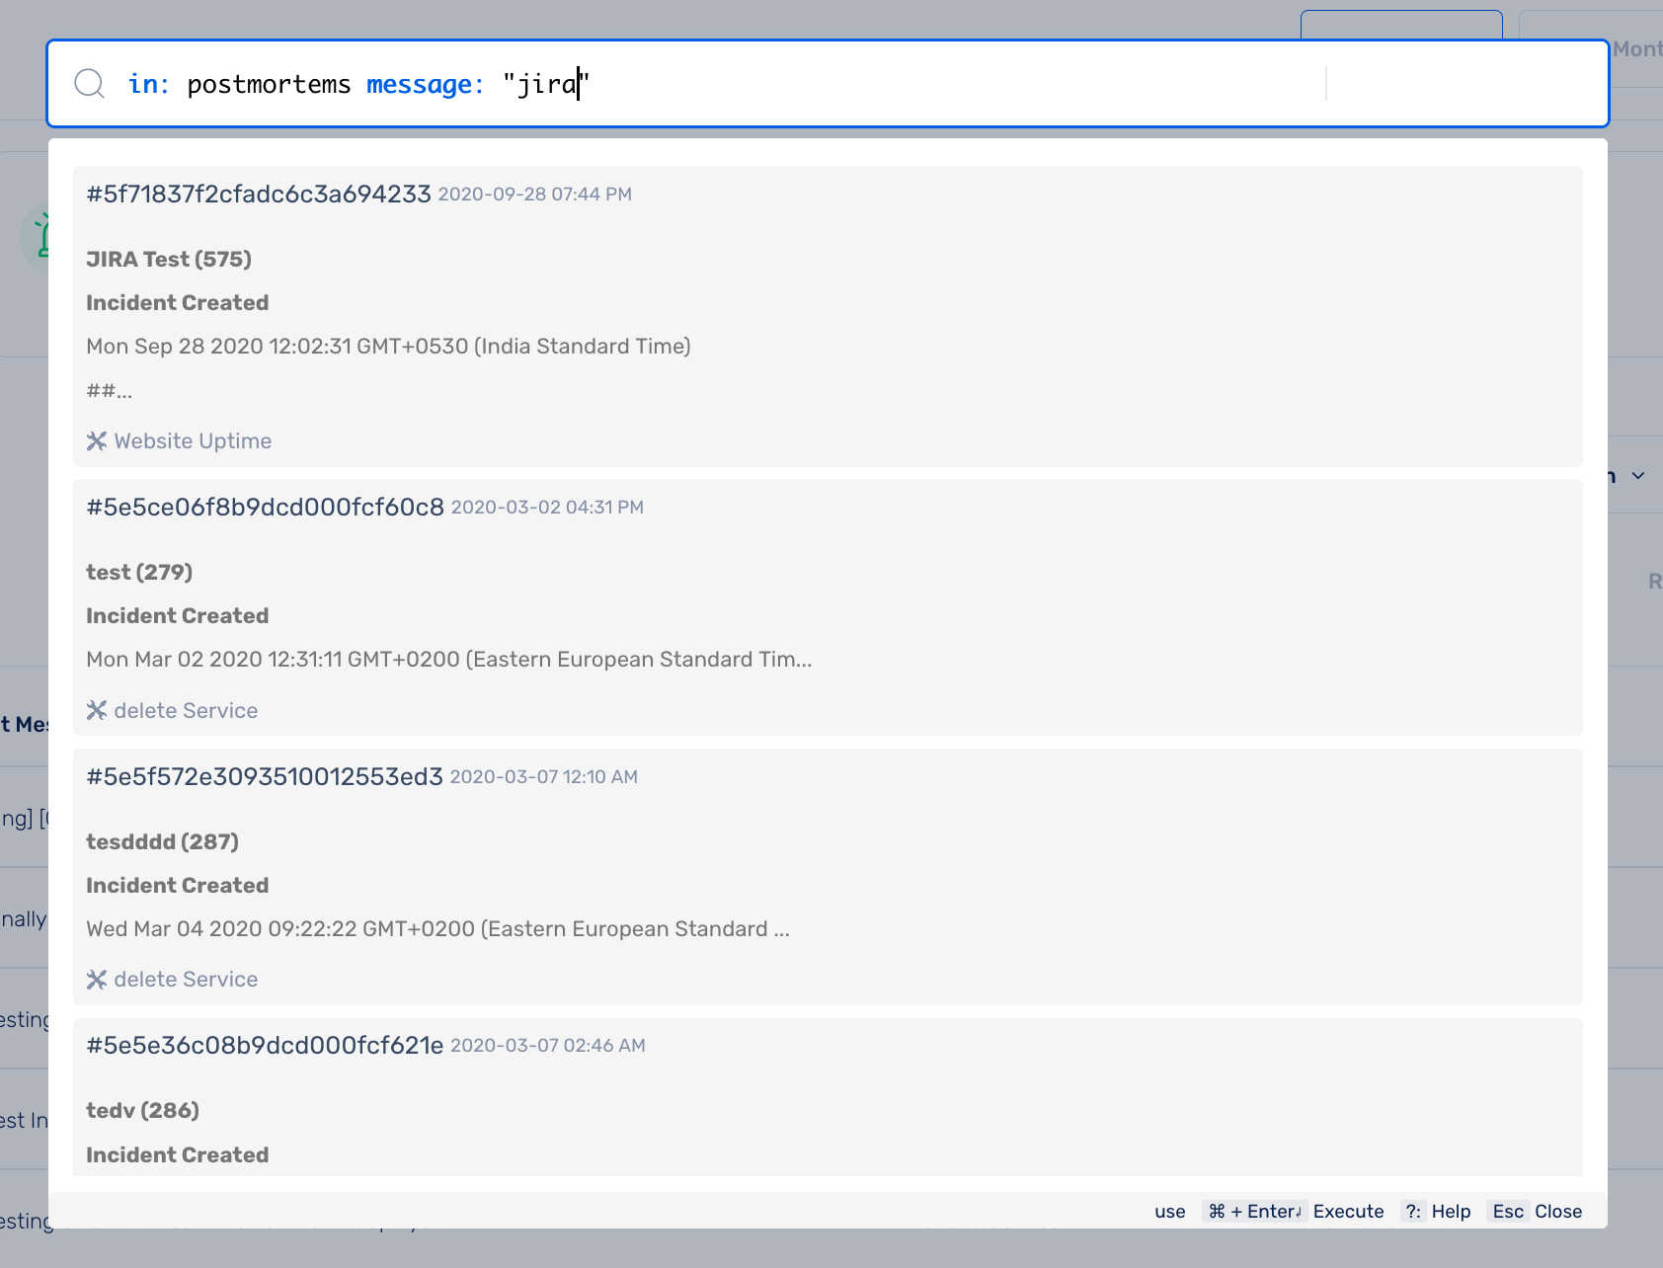The width and height of the screenshot is (1663, 1268).
Task: Select the Website Uptime service label
Action: pyautogui.click(x=193, y=440)
